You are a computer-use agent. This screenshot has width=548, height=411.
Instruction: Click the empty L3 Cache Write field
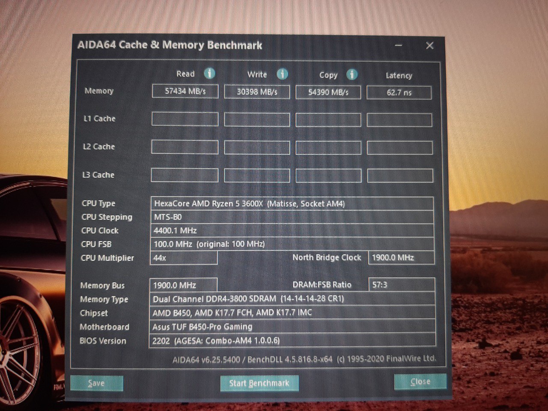click(257, 176)
